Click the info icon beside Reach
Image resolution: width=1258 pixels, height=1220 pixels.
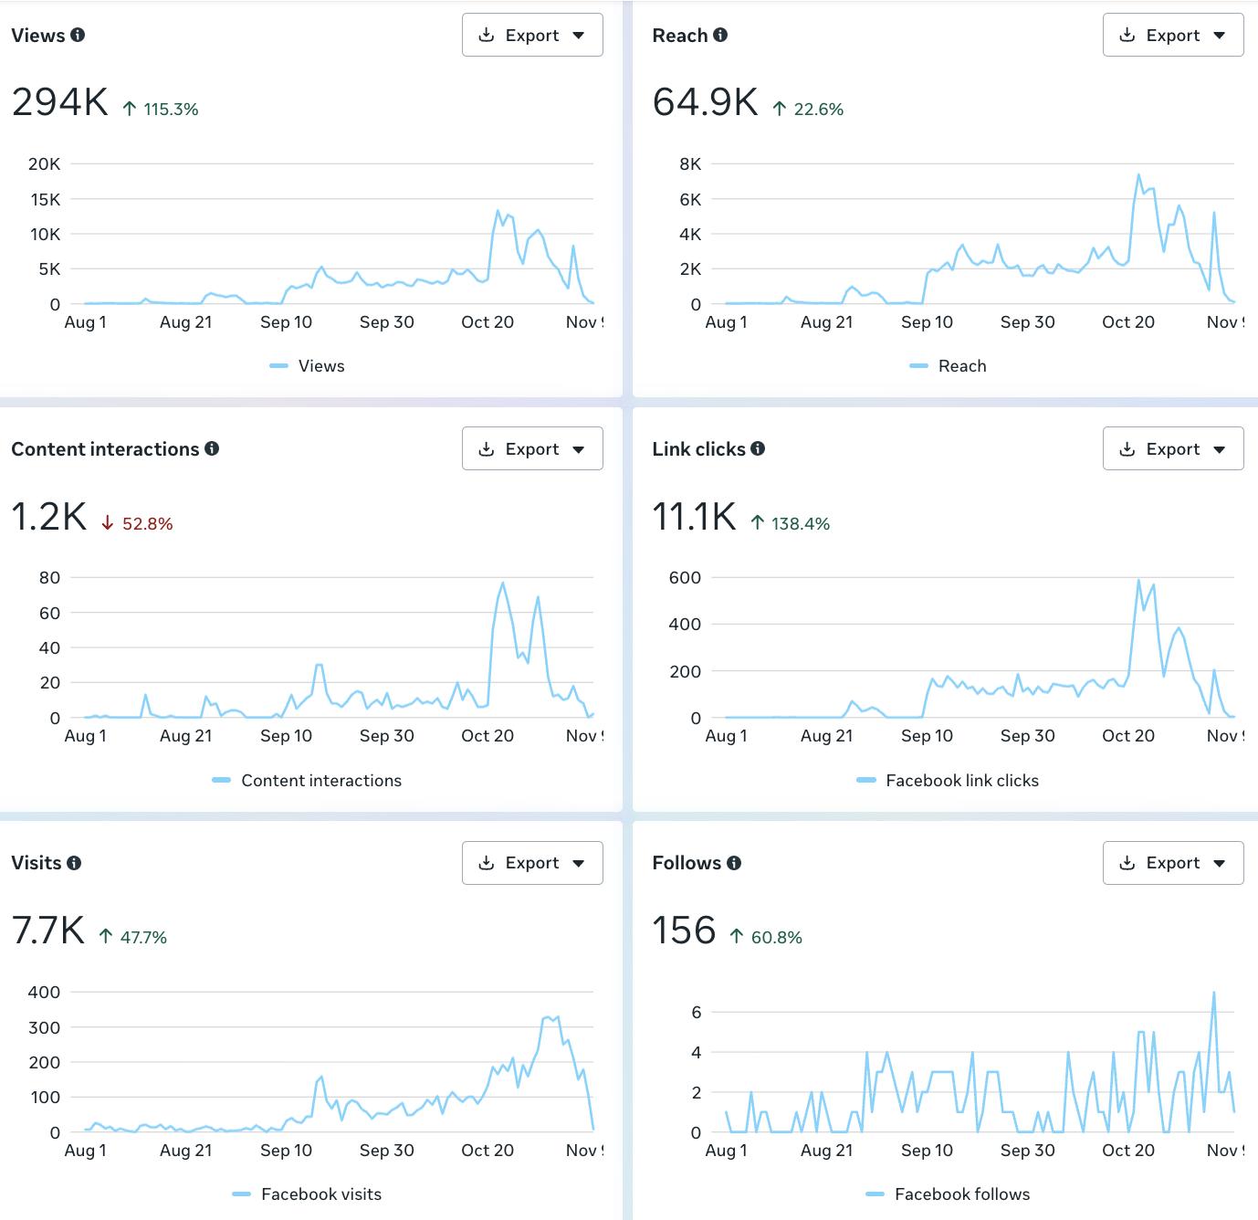pos(720,35)
